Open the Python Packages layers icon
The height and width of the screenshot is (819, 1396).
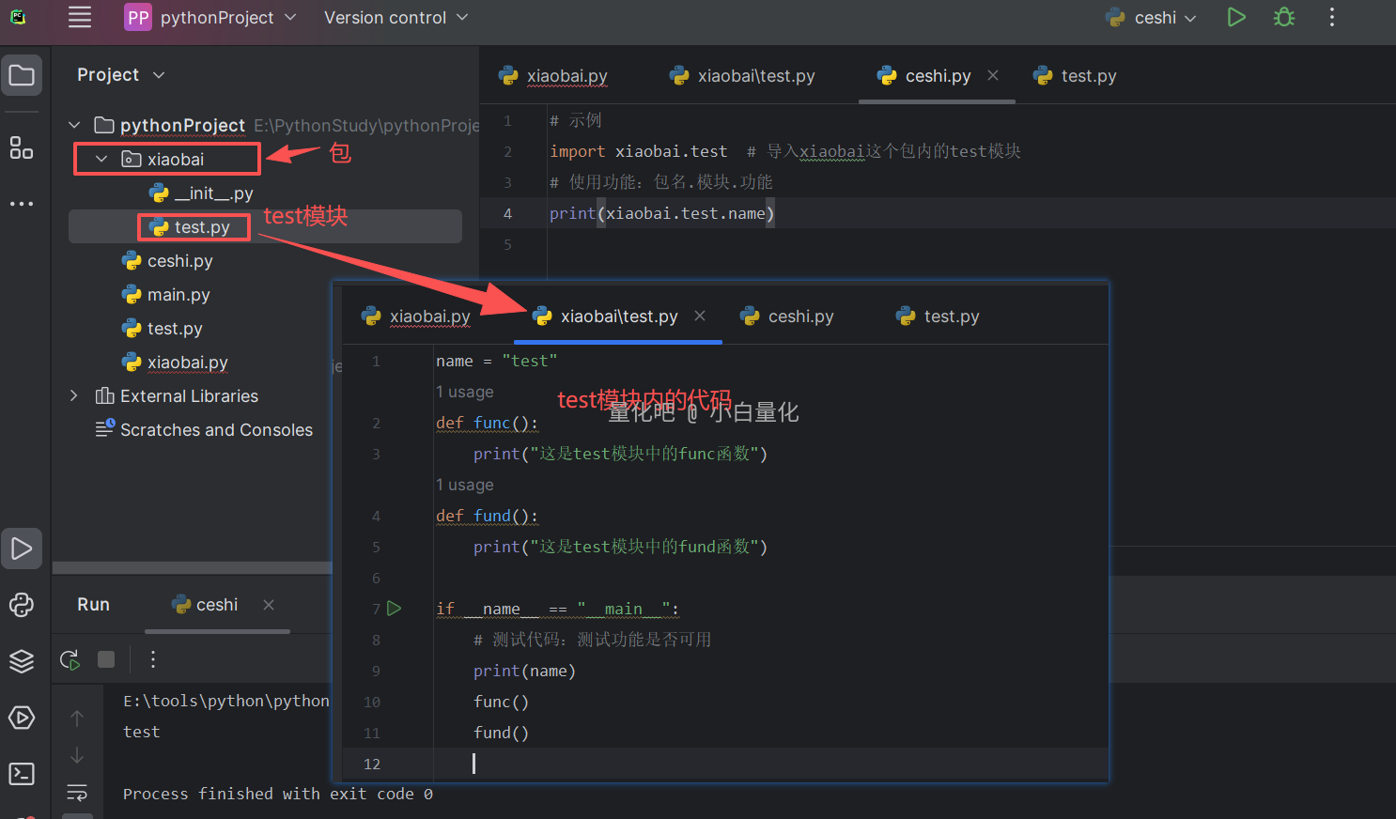(x=22, y=661)
